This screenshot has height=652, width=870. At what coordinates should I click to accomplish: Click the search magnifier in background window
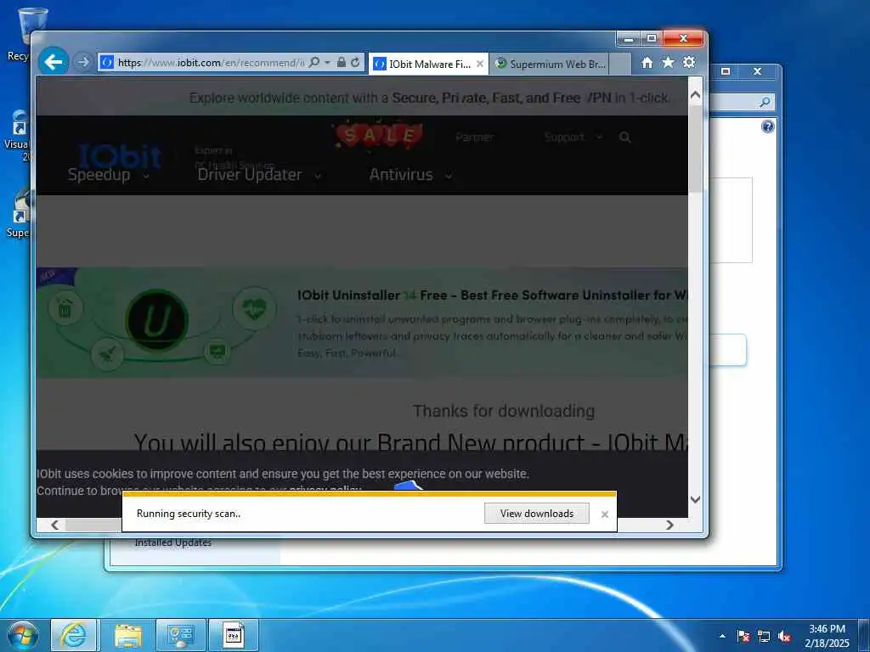click(765, 102)
